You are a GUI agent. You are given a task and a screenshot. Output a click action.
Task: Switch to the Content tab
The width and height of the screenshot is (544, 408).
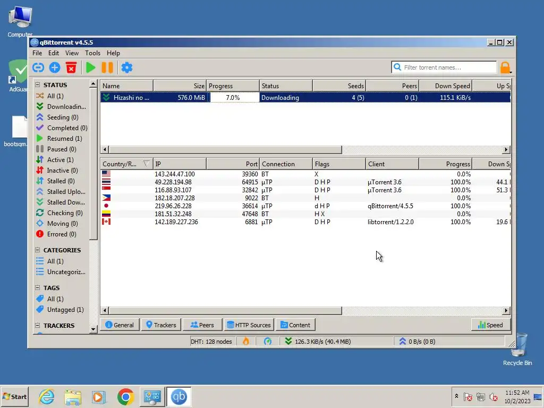[x=295, y=325]
